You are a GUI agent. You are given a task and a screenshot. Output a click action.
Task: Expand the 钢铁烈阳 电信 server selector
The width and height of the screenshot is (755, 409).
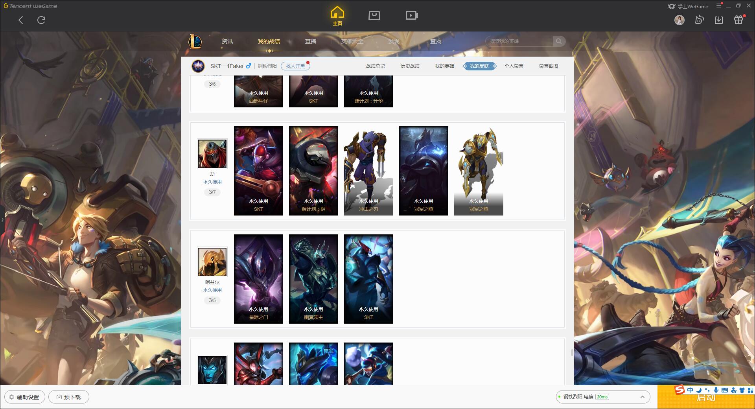603,397
